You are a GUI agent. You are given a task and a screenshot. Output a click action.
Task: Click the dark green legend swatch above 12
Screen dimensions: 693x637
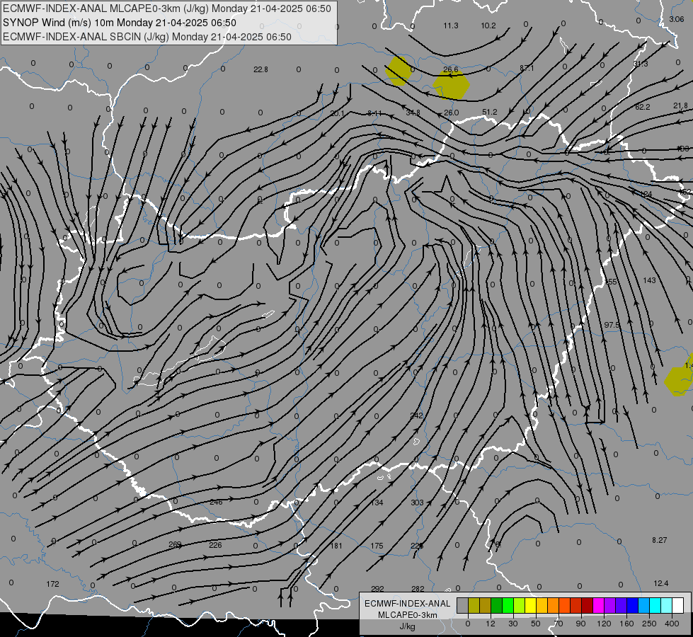(496, 605)
